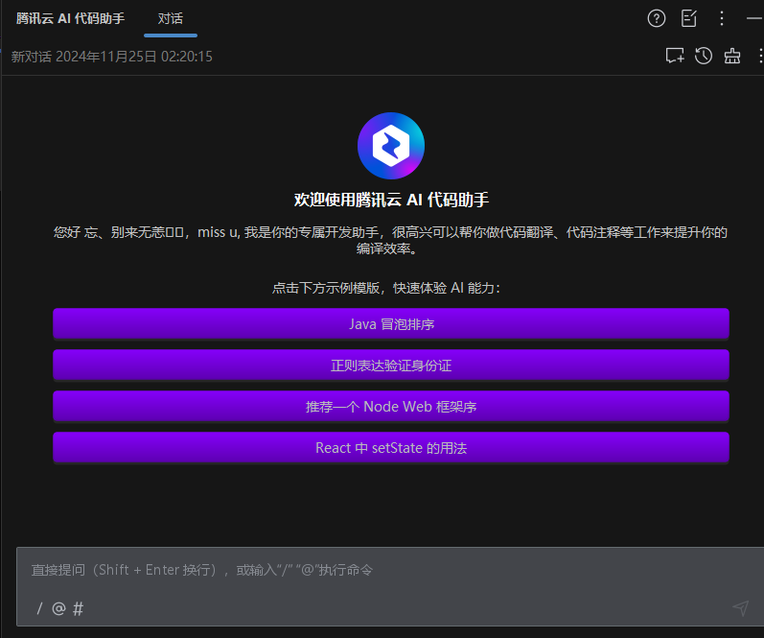
Task: Click the 点击下方示例模版 hint text
Action: tap(386, 288)
